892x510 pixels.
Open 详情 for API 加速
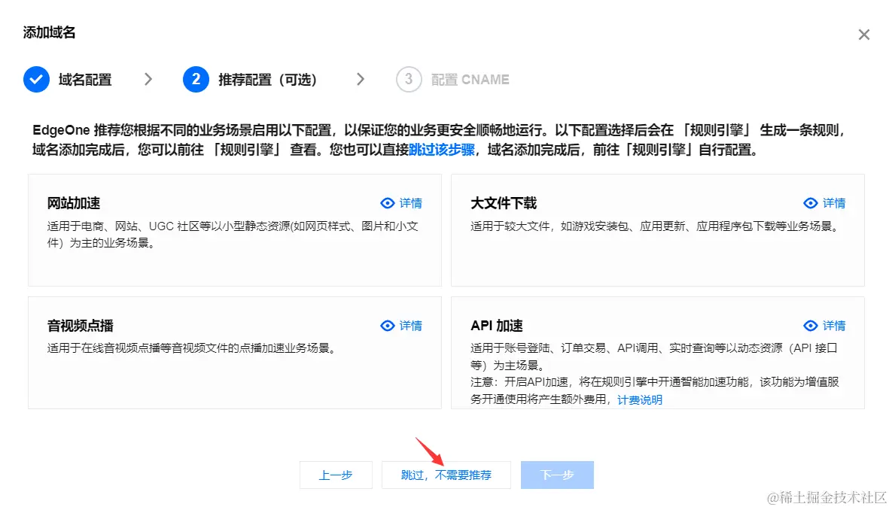click(833, 325)
